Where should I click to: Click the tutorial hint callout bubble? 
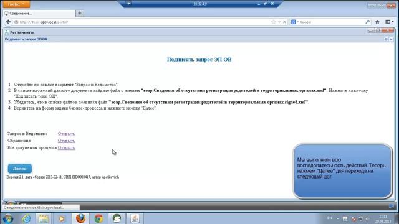[342, 171]
